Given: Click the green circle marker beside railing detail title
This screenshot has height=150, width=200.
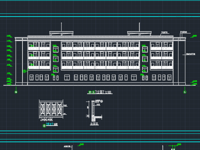Looking at the screenshot, I should point(44,126).
